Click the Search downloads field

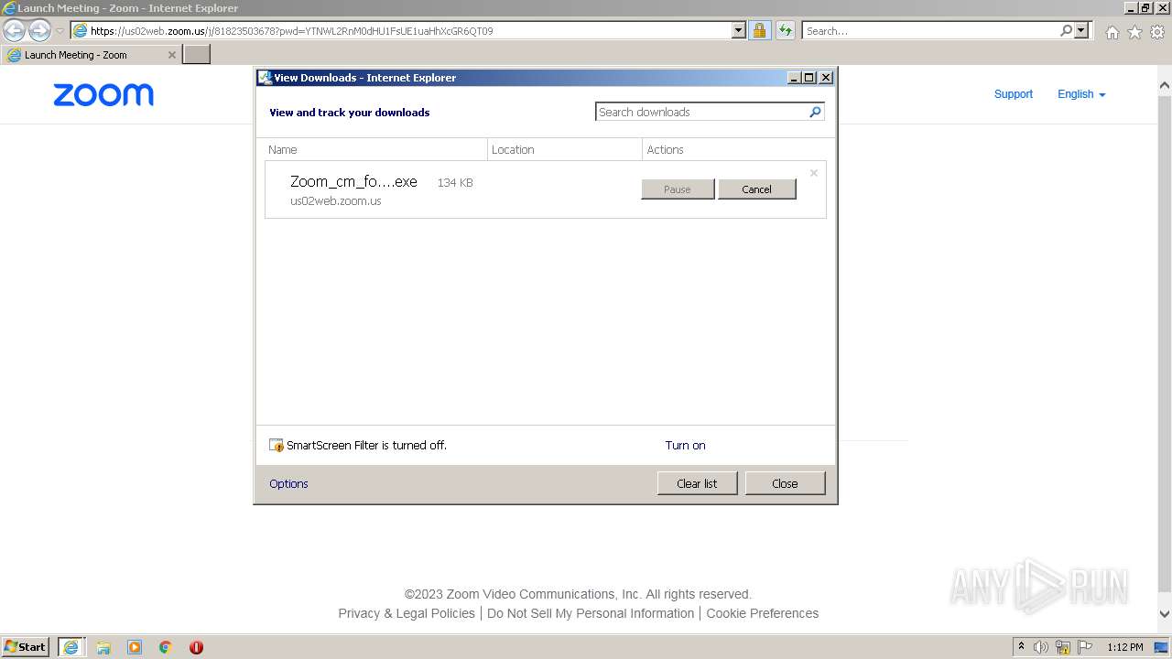click(x=701, y=112)
